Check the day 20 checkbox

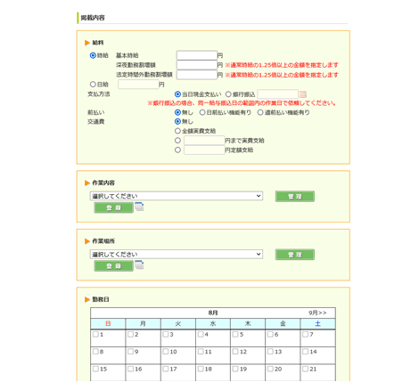270,369
